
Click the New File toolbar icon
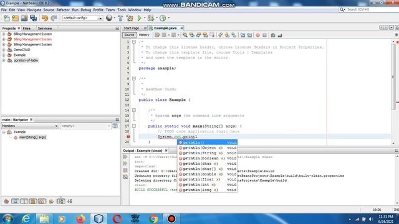pos(7,18)
